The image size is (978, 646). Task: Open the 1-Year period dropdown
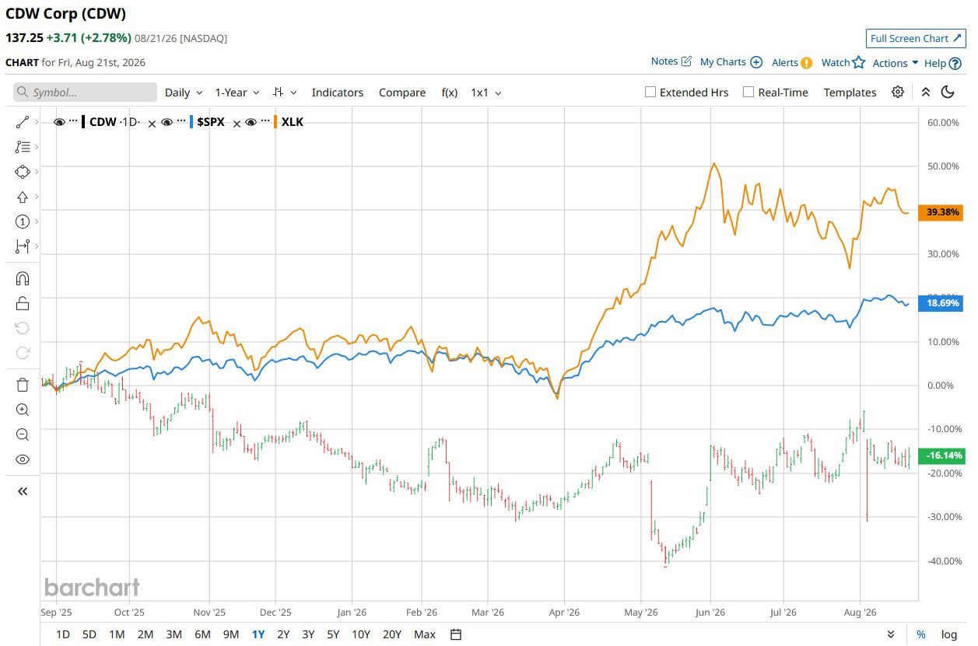pyautogui.click(x=237, y=92)
